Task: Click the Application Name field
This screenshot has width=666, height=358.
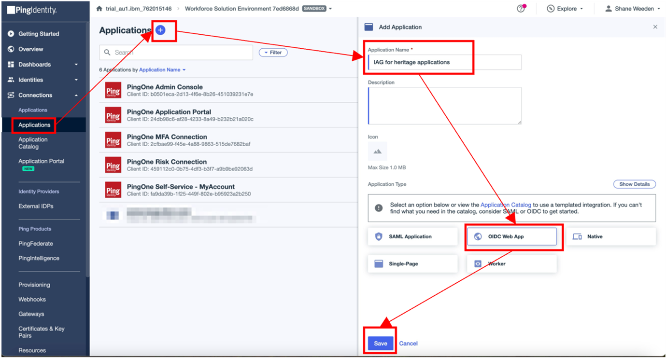Action: 444,62
